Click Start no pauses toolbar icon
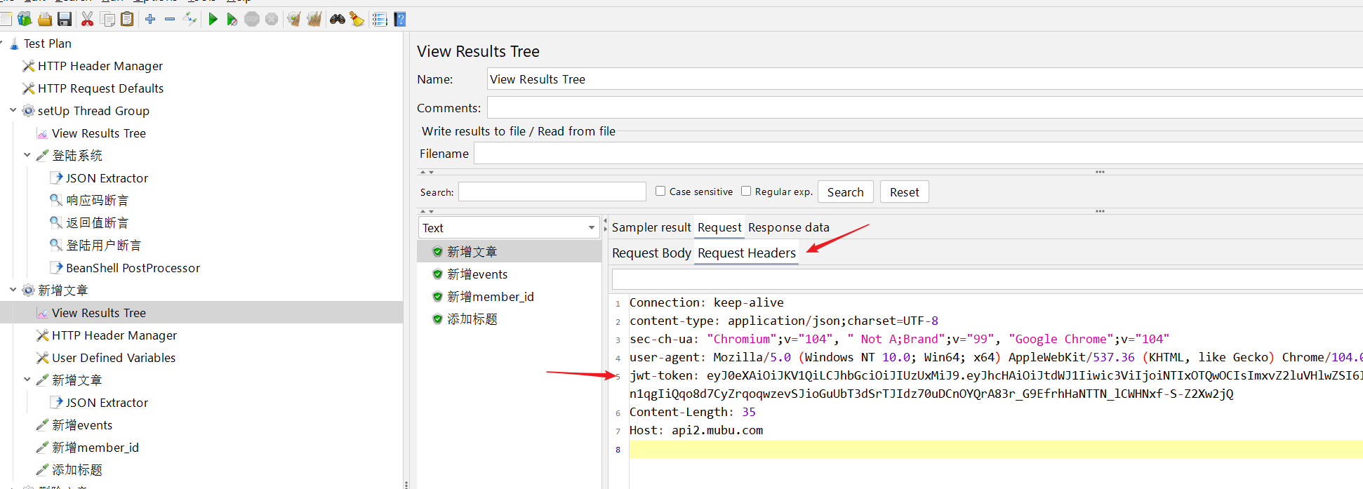The image size is (1363, 489). point(232,20)
